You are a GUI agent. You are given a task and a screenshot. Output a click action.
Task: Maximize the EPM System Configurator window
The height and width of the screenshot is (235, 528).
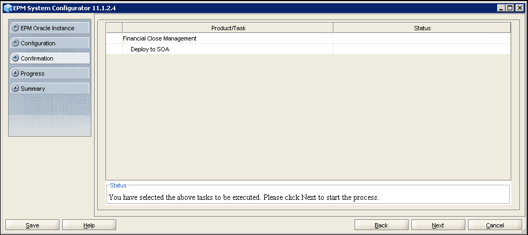[510, 7]
